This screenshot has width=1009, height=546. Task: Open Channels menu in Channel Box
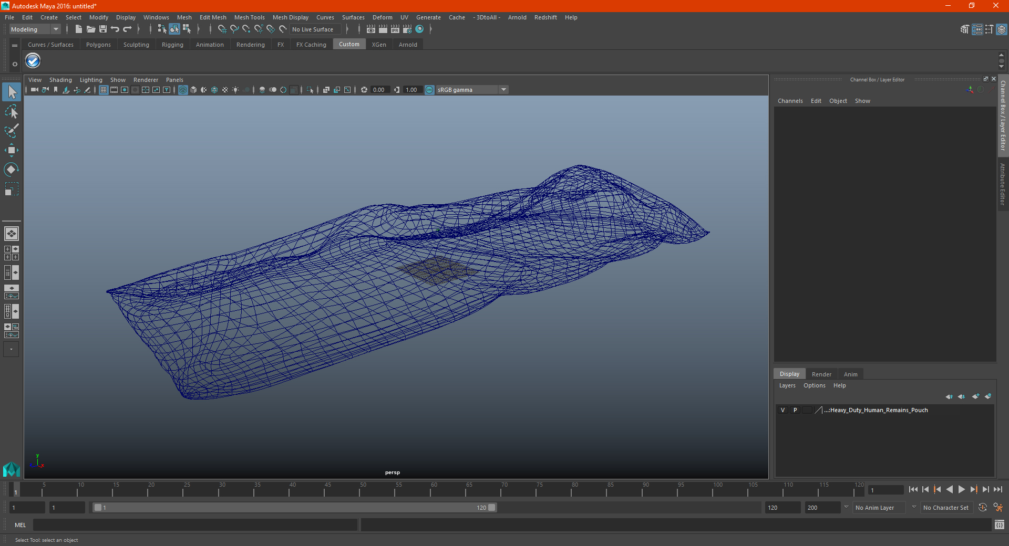(x=790, y=101)
